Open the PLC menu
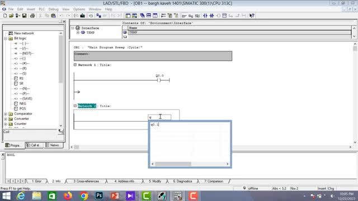Image resolution: width=358 pixels, height=201 pixels. point(41,9)
